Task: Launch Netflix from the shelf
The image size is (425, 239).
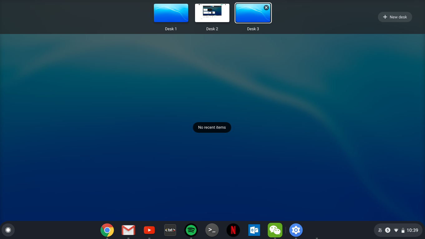Action: pos(233,230)
